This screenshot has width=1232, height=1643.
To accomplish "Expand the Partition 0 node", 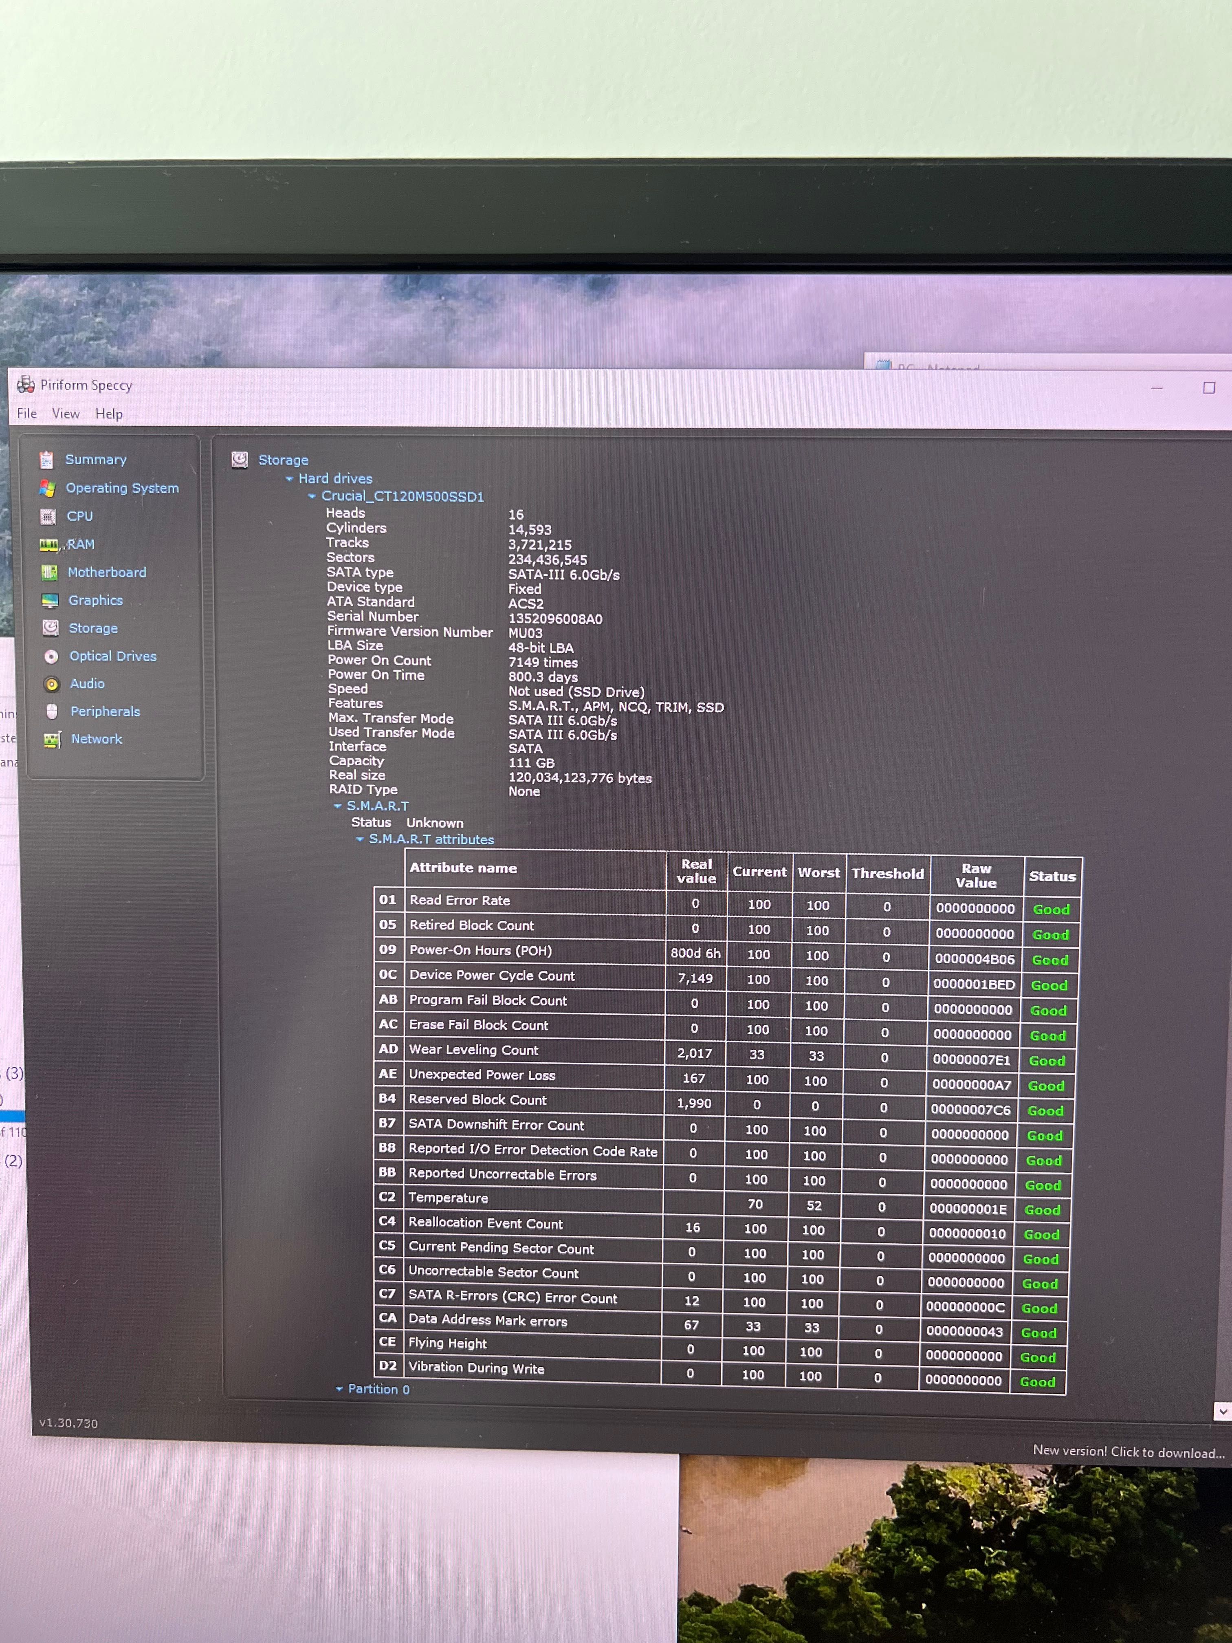I will coord(339,1389).
